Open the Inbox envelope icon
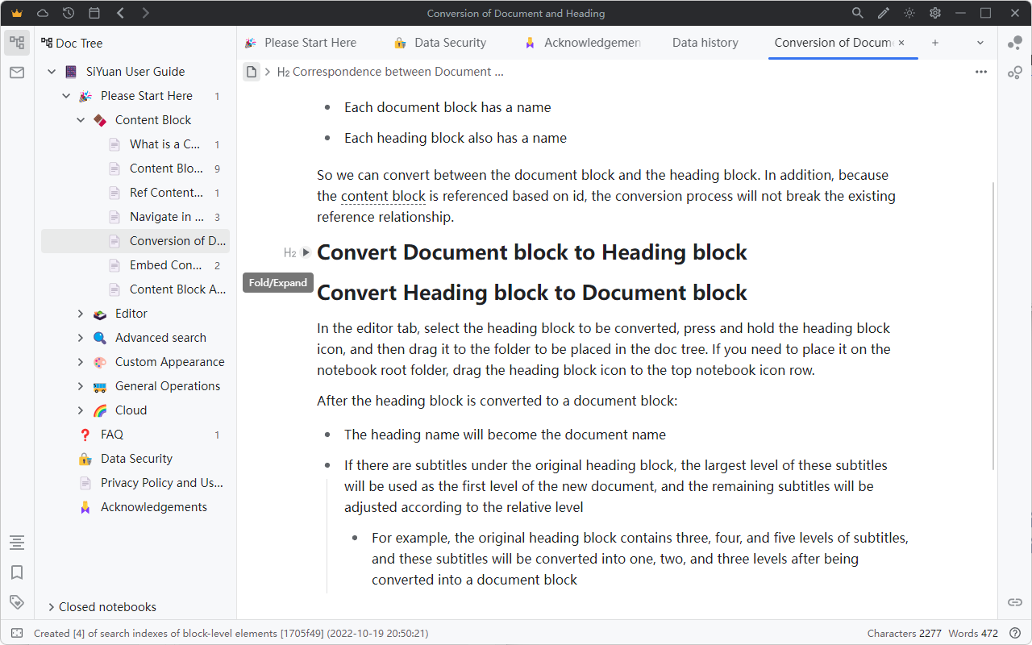The image size is (1032, 645). coord(17,73)
